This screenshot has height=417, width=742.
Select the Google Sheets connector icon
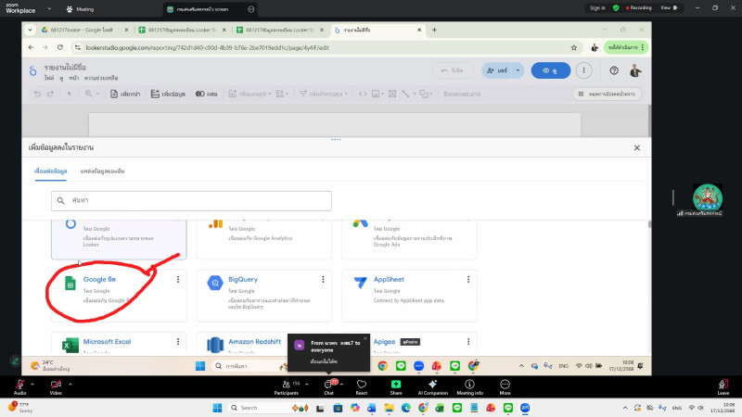pos(70,284)
